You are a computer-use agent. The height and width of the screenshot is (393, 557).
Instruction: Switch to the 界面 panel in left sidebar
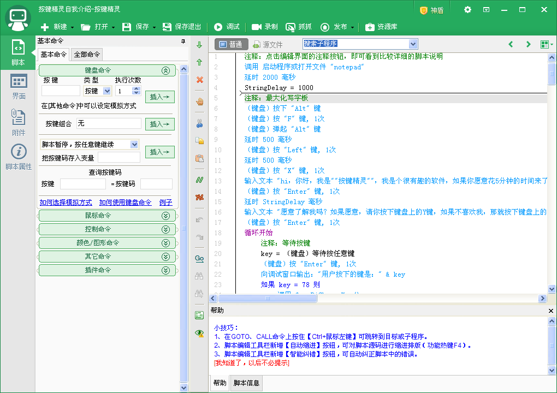pos(18,87)
